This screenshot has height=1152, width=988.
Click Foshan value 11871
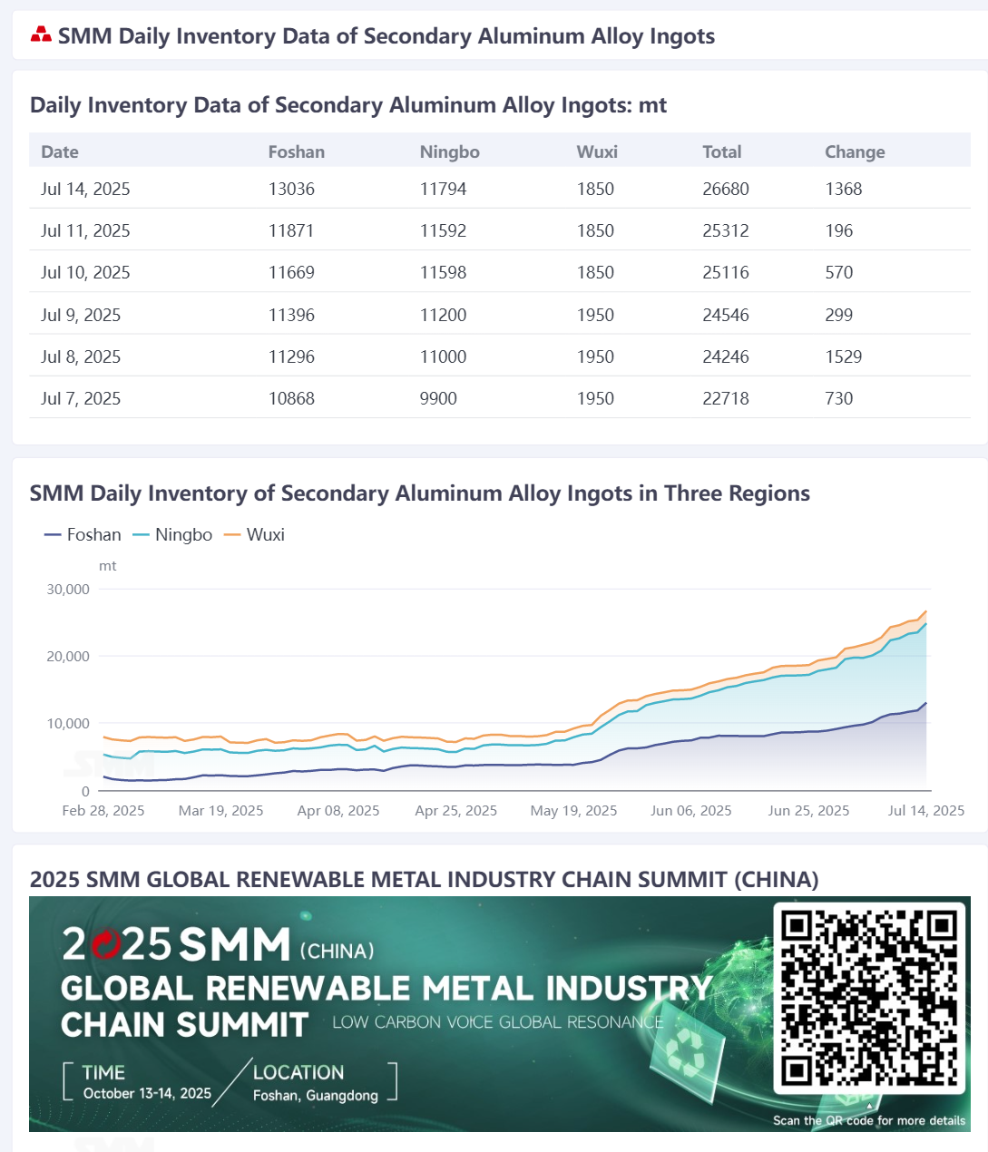coord(291,230)
